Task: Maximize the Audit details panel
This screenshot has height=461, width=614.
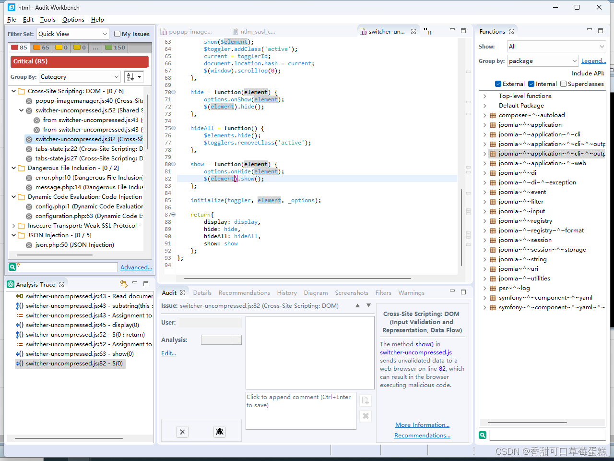Action: (463, 292)
